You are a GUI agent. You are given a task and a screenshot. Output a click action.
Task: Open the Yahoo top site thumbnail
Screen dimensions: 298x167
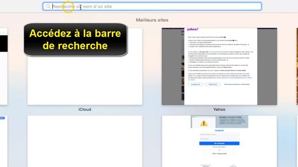(219, 66)
